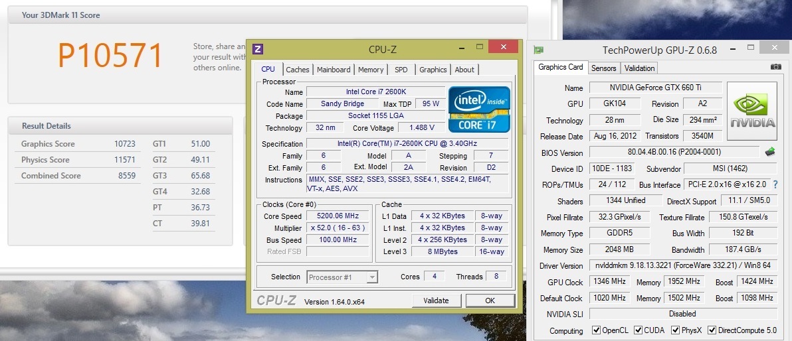Screen dimensions: 792x341
Task: Click the Validate button in CPU-Z
Action: tap(436, 301)
